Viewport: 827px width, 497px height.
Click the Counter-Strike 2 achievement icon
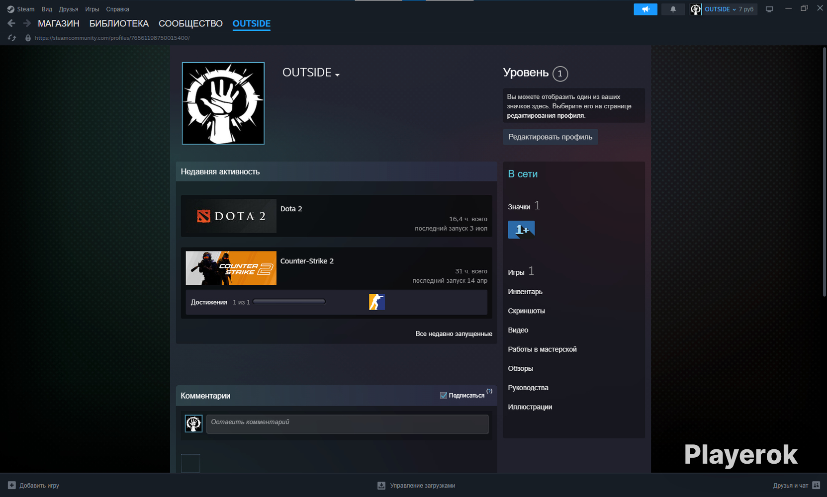coord(377,302)
